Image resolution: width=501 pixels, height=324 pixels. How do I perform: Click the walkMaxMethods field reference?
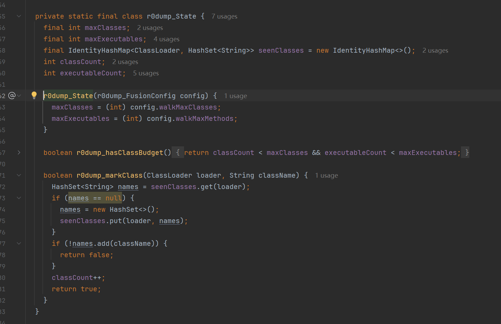205,118
